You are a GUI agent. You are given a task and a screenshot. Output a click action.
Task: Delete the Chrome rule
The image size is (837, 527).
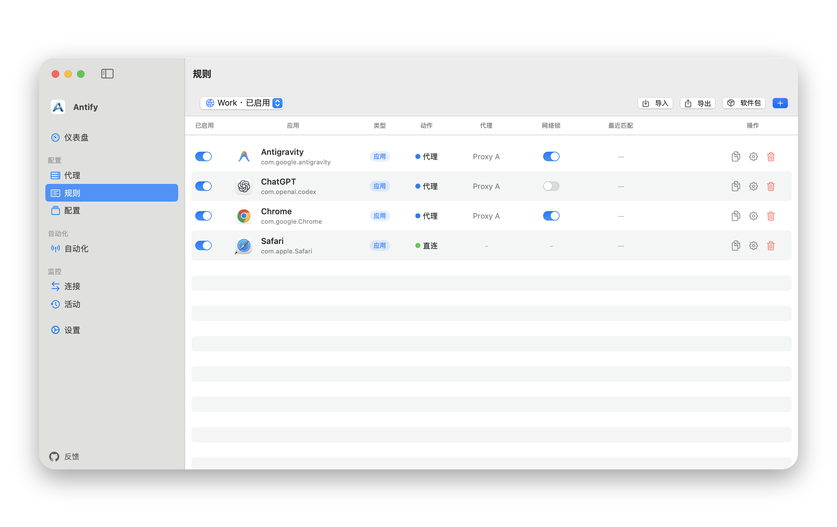(x=771, y=216)
